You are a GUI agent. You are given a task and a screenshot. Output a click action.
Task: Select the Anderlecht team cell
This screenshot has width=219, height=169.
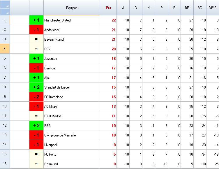pos(72,30)
